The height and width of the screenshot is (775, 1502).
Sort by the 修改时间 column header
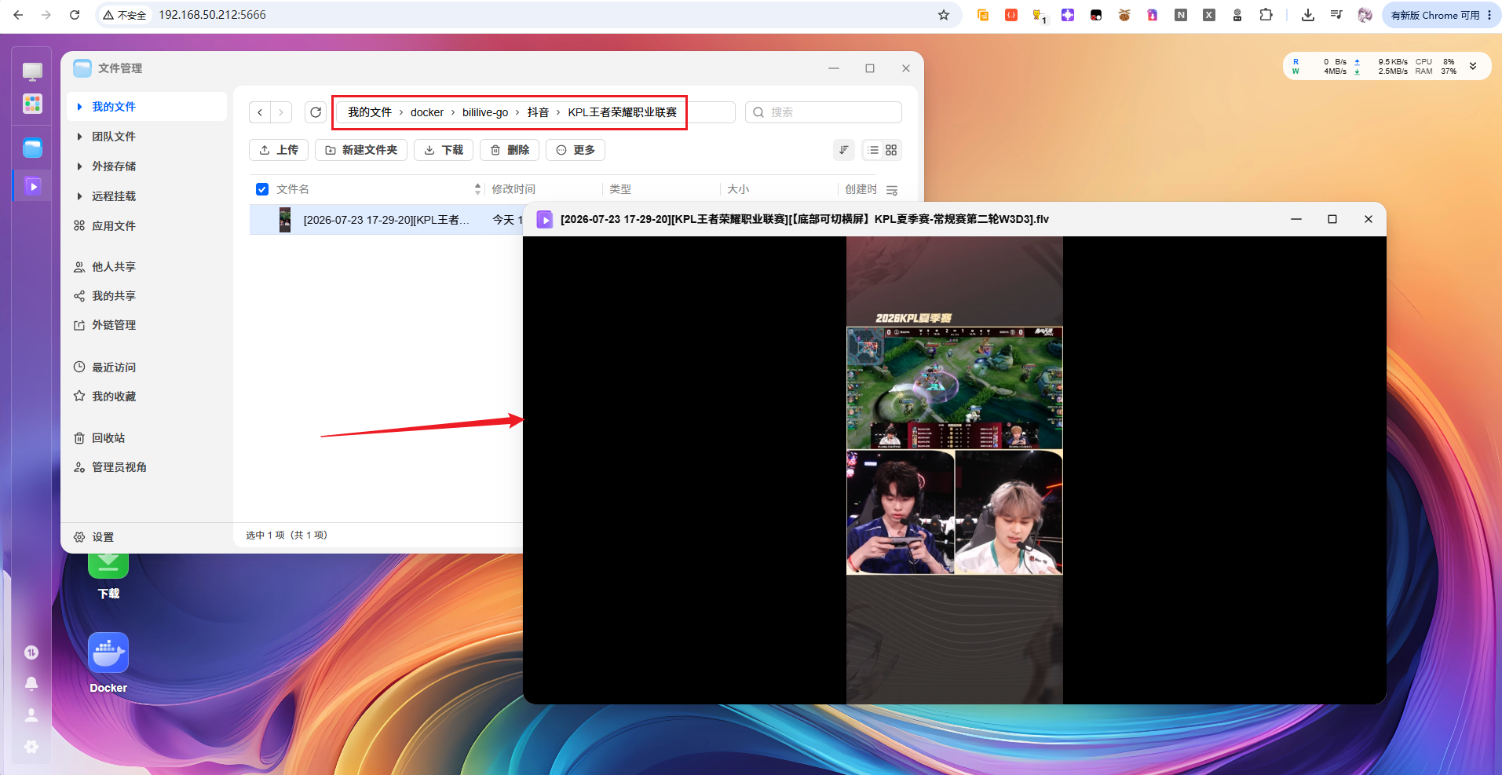point(513,189)
